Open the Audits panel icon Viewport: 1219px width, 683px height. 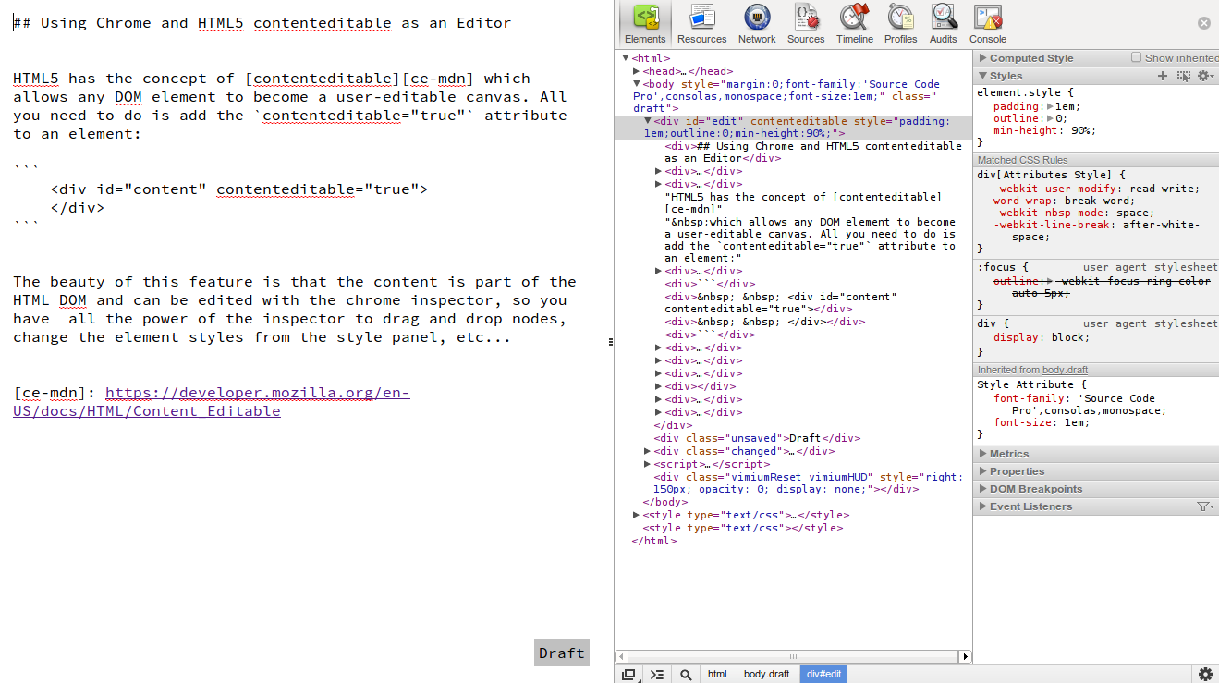pos(944,24)
